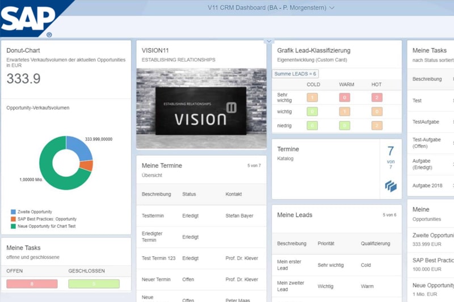The width and height of the screenshot is (454, 302).
Task: Open Meine Termine Übersicht header
Action: coord(201,169)
